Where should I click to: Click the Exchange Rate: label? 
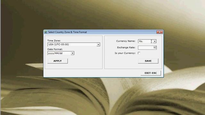point(126,48)
